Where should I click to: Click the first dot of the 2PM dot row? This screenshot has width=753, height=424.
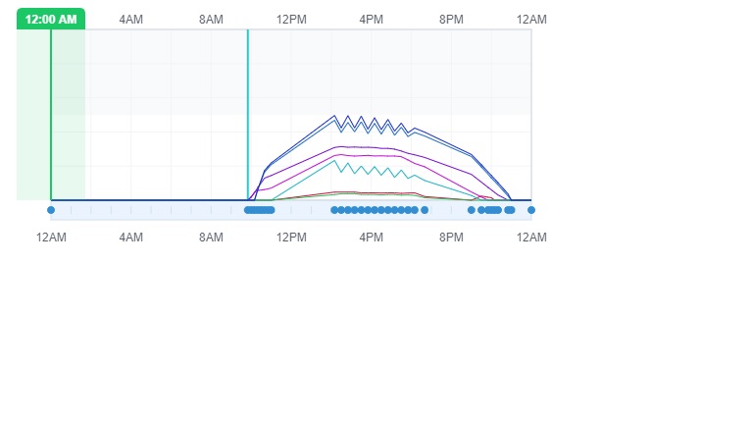coord(334,210)
